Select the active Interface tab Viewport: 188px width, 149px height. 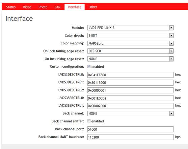pos(75,7)
